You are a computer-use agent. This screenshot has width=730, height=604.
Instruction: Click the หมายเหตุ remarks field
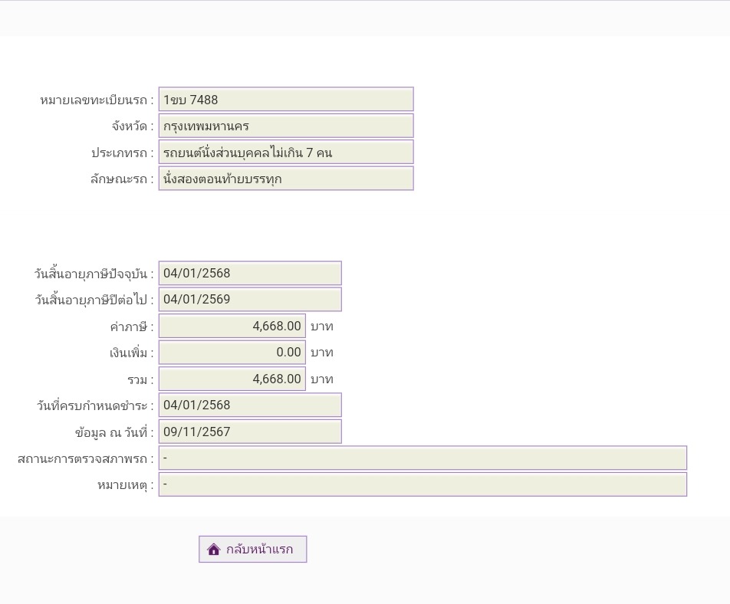tap(423, 484)
